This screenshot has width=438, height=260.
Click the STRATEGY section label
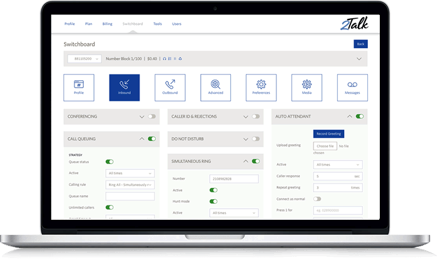coord(76,155)
